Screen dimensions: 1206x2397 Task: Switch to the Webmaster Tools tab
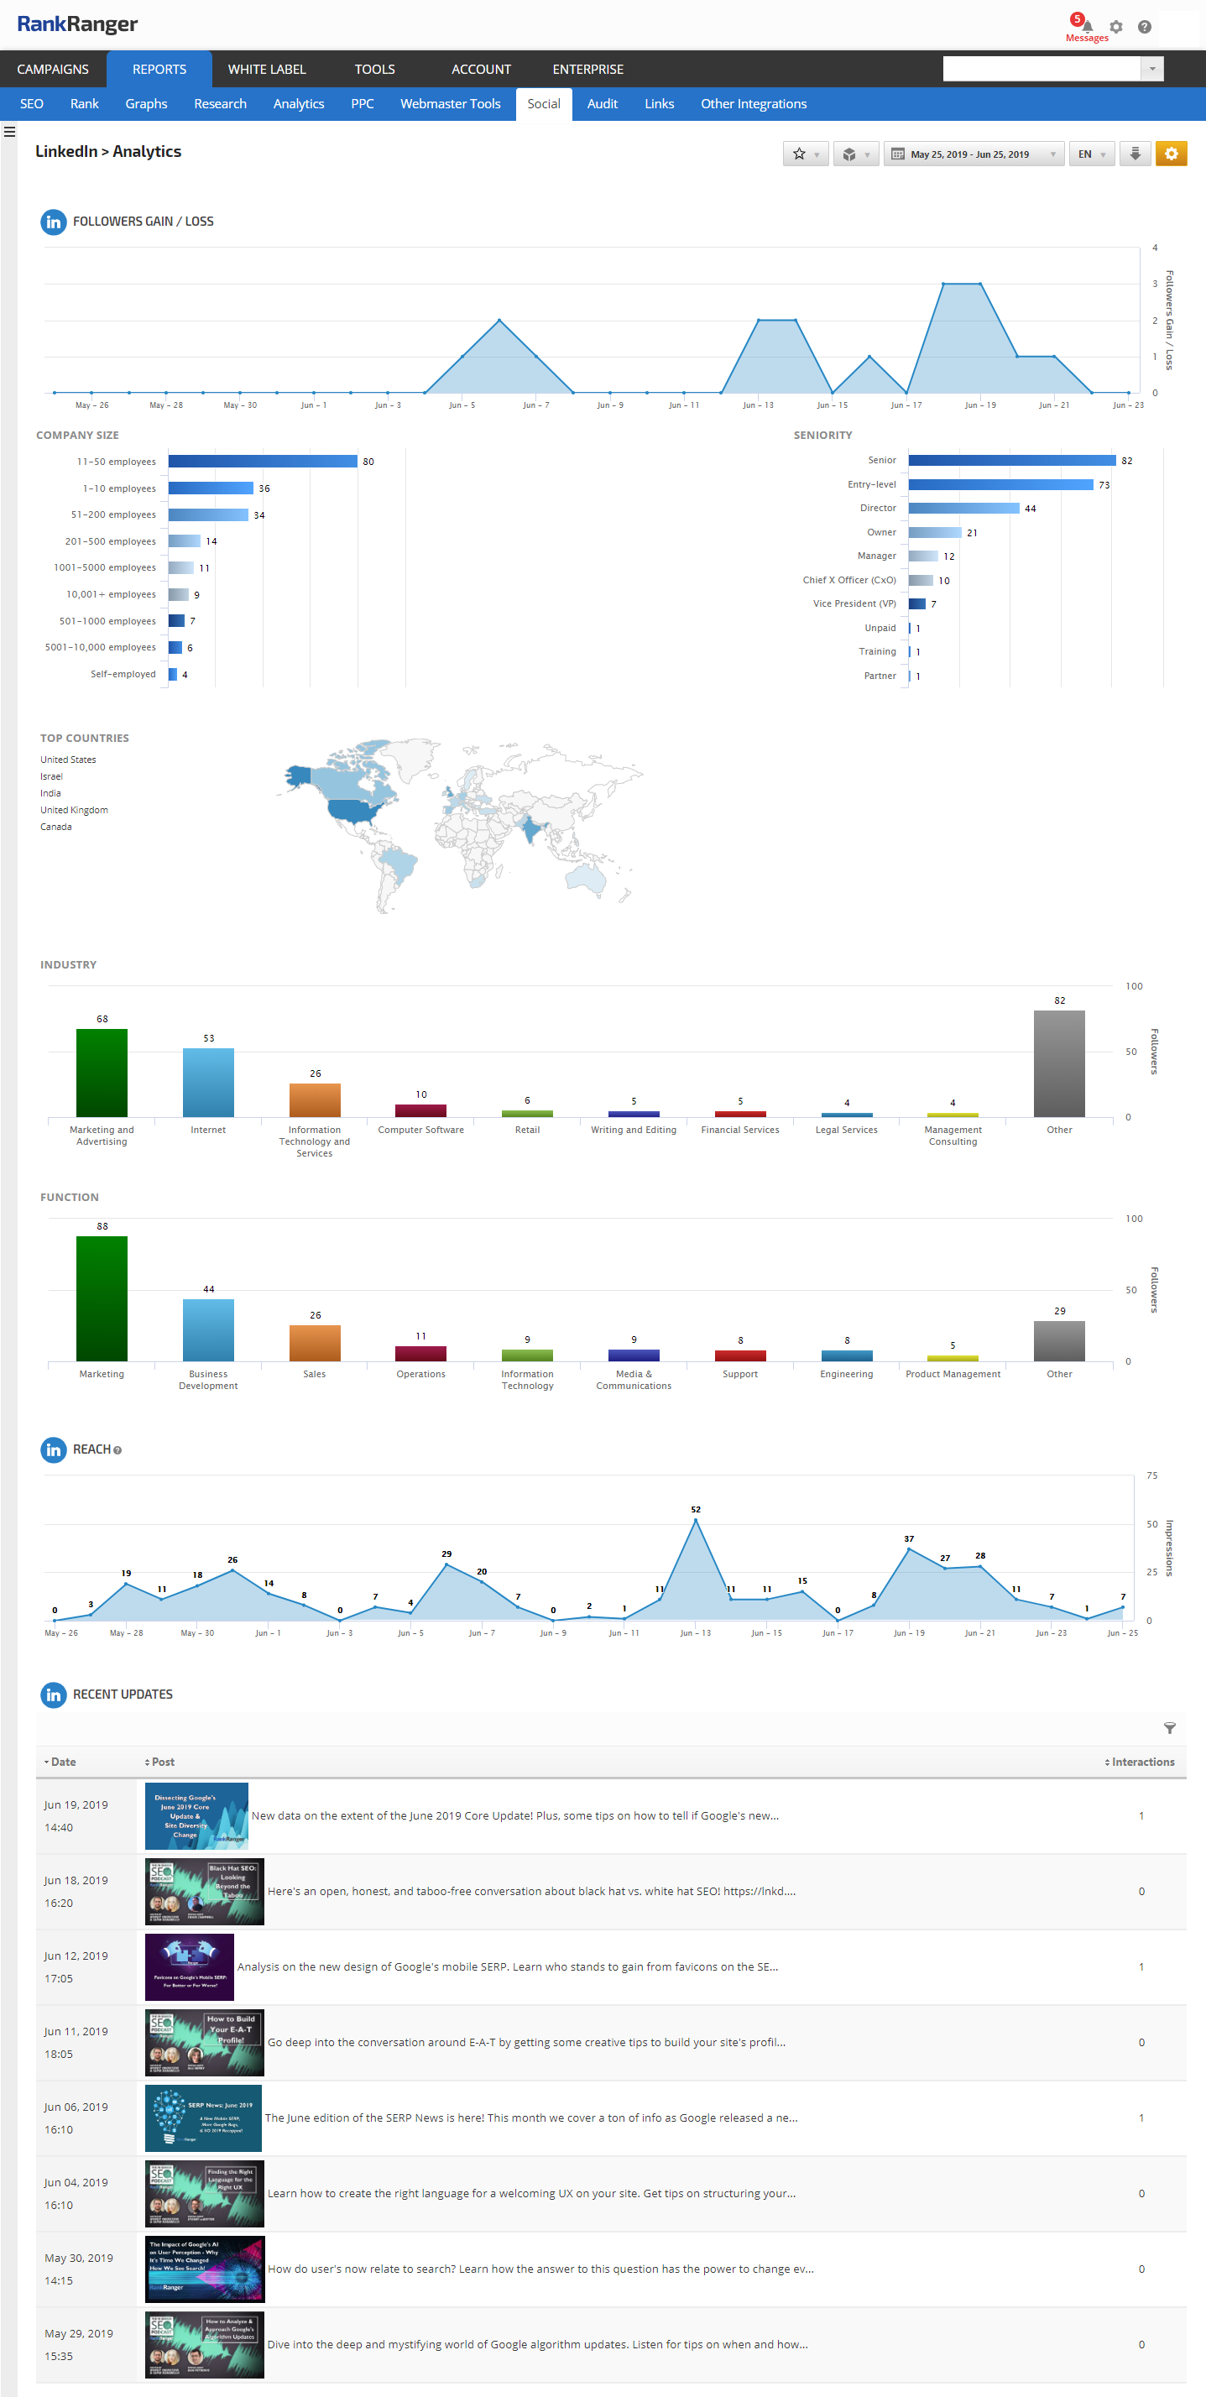click(x=451, y=103)
